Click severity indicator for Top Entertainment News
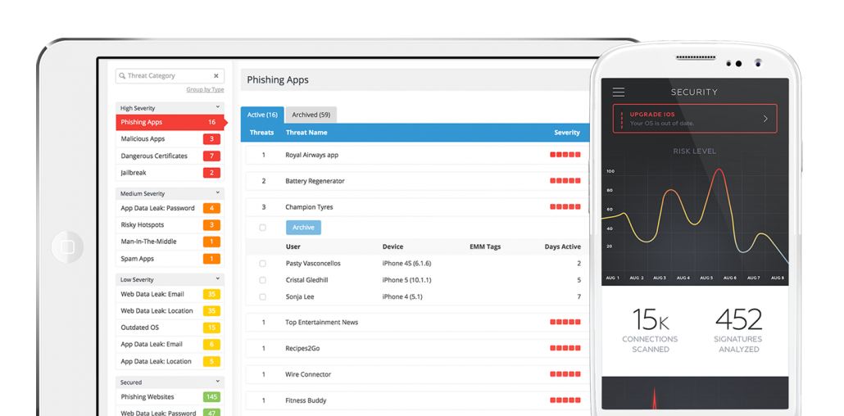Screen dimensions: 844x416 (x=565, y=323)
